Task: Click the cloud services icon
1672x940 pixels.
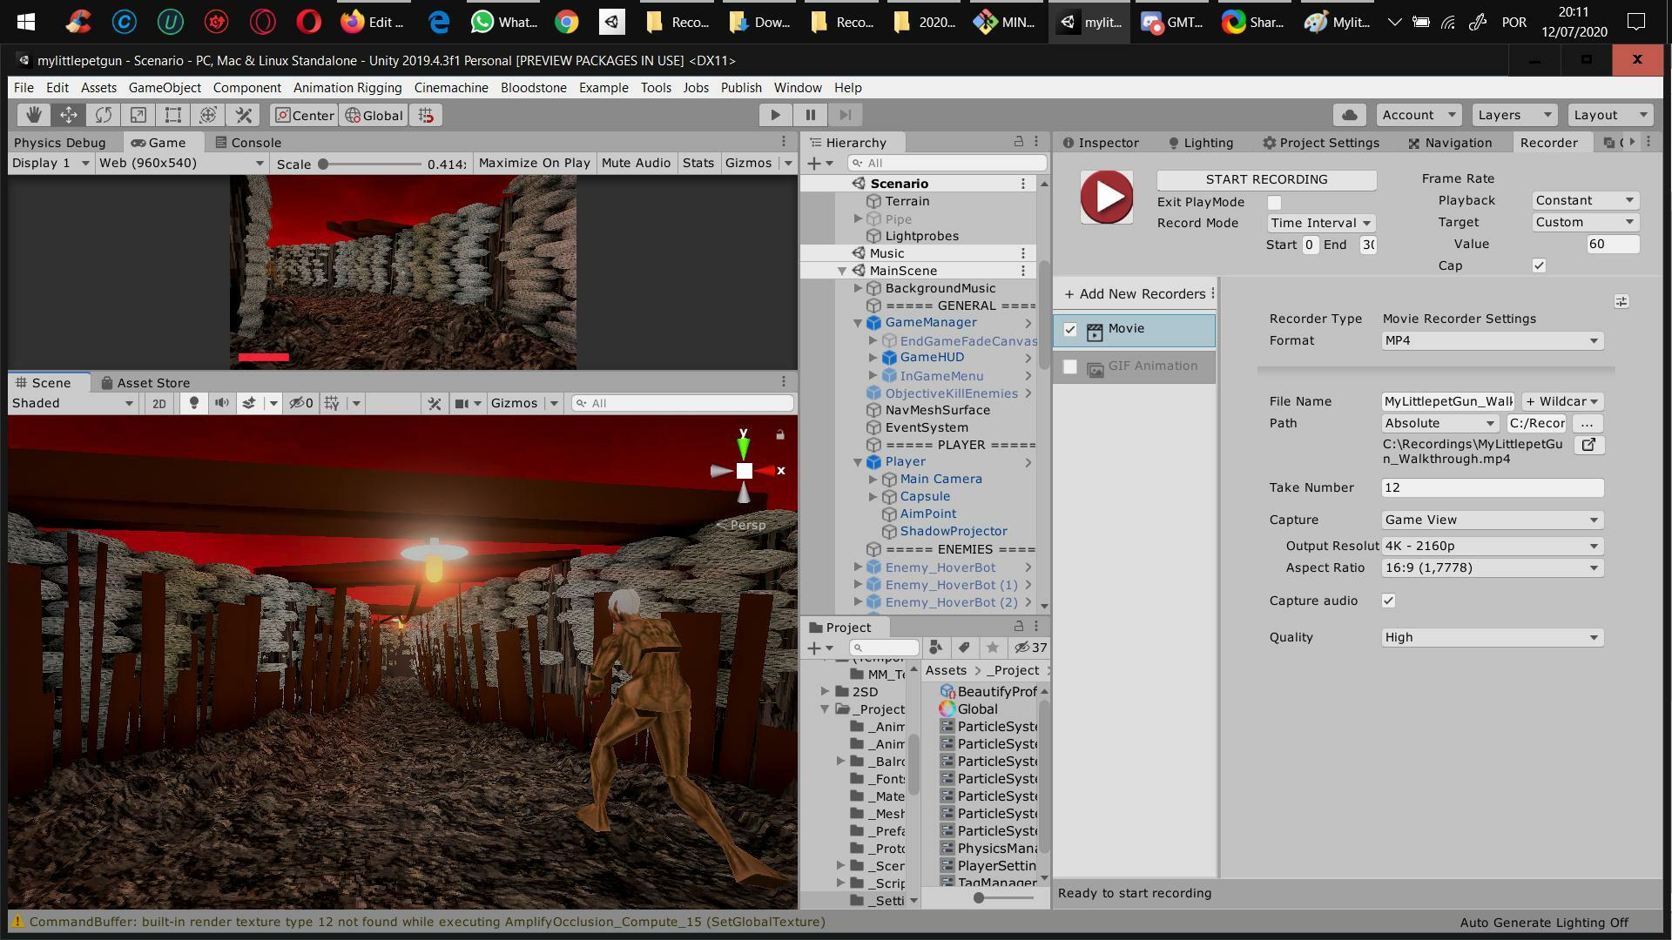Action: point(1349,115)
